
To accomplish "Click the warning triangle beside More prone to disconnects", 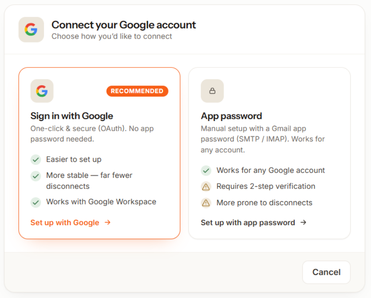I will (206, 203).
